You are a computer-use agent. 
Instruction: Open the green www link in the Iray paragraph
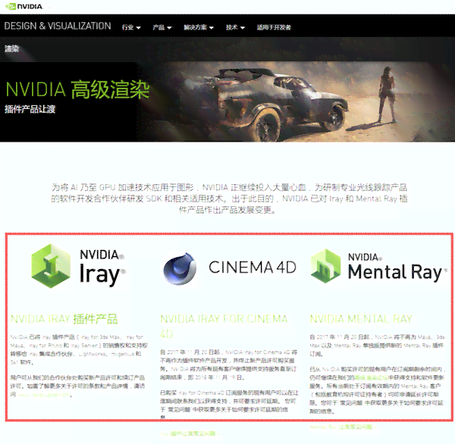[x=44, y=395]
